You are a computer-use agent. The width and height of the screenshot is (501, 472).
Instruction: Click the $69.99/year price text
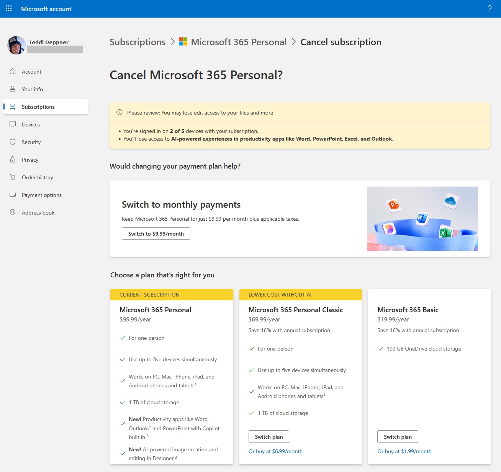click(264, 320)
